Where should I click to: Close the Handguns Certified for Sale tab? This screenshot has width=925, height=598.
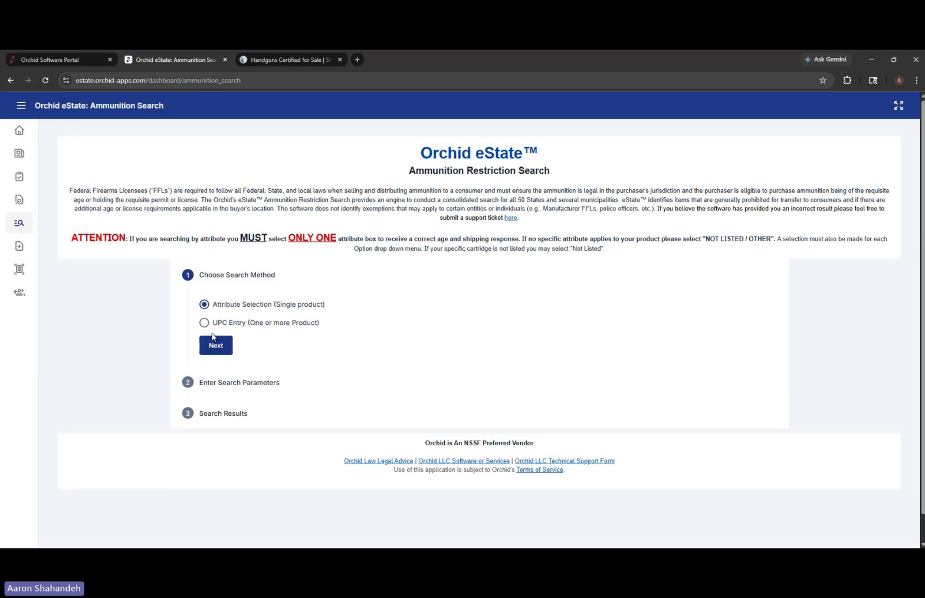click(x=340, y=60)
